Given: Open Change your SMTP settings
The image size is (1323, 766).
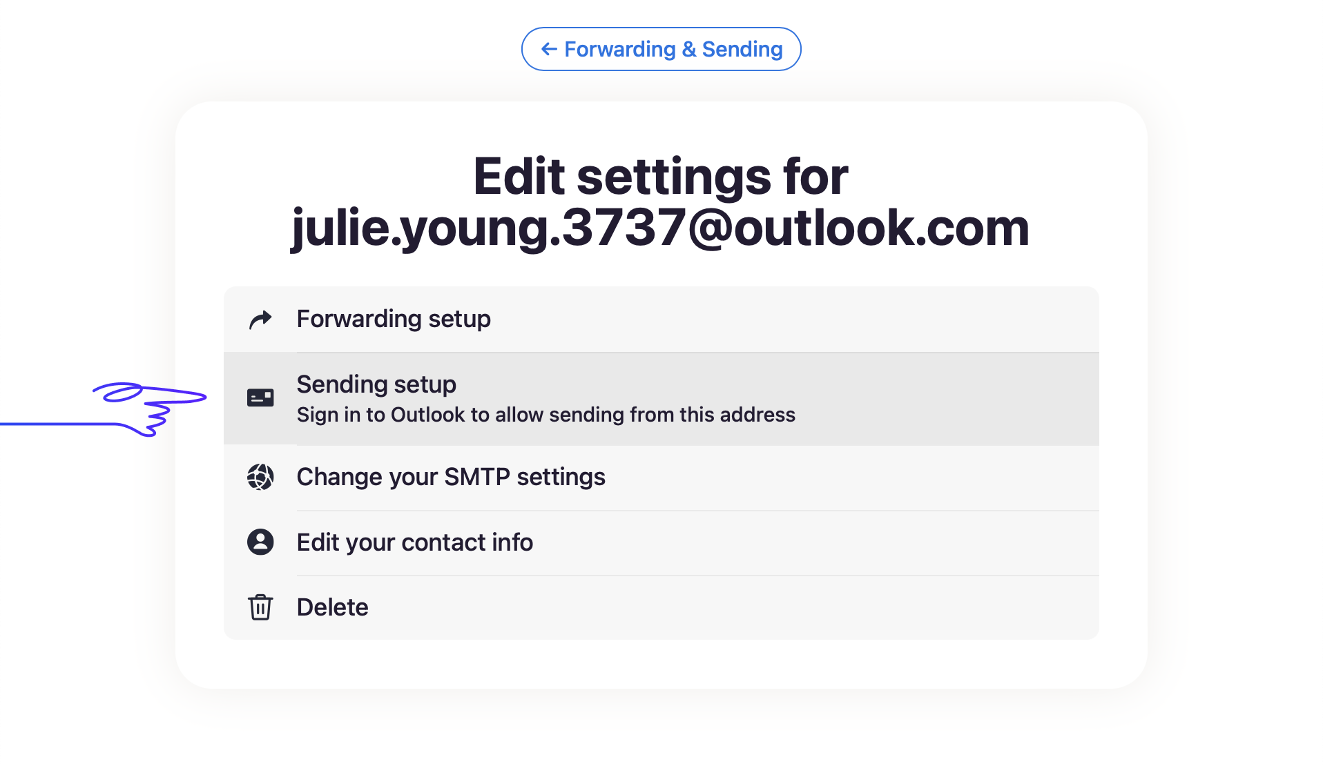Looking at the screenshot, I should (661, 477).
